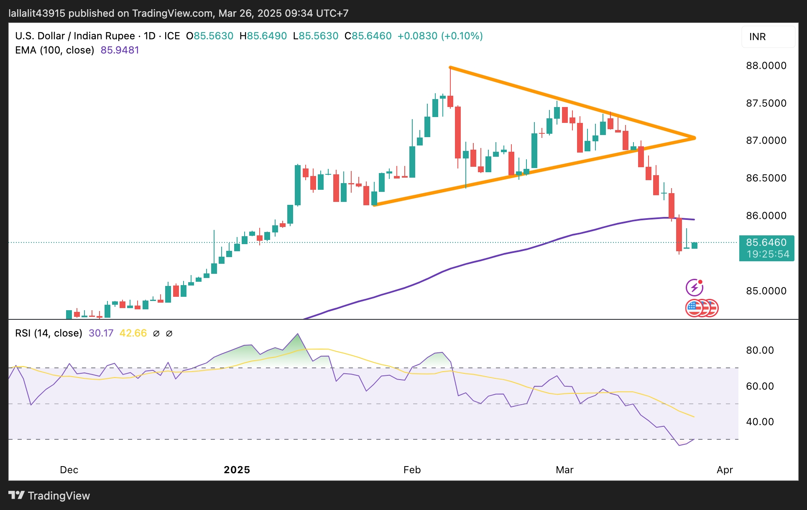Click the orange triangle apex point
This screenshot has width=807, height=510.
(x=694, y=138)
